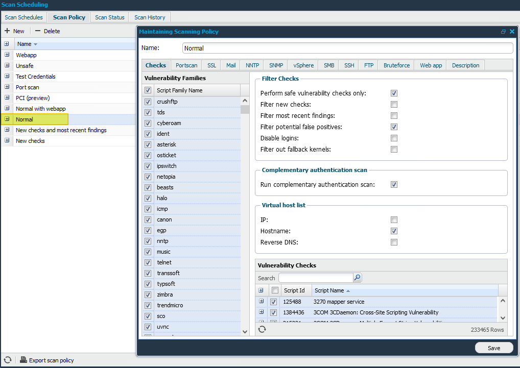Click the refresh icon below Vulnerability Checks table
The height and width of the screenshot is (368, 520).
pos(262,329)
